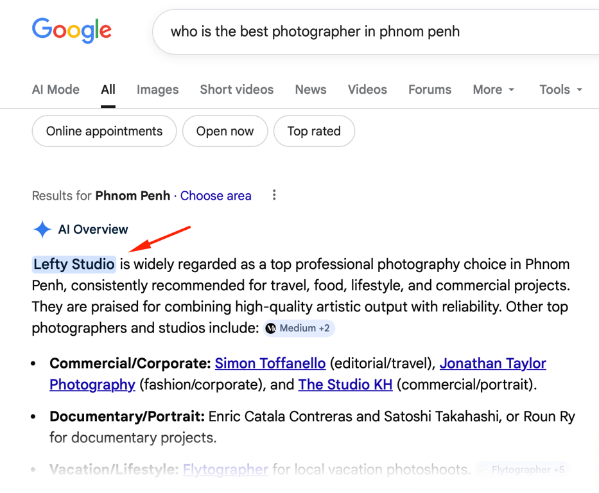Toggle the Top rated filter chip
The image size is (599, 493).
(x=314, y=132)
